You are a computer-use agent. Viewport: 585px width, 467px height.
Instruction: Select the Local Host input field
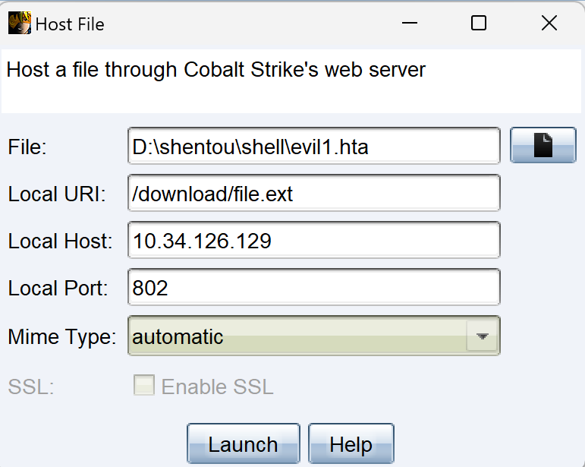314,240
